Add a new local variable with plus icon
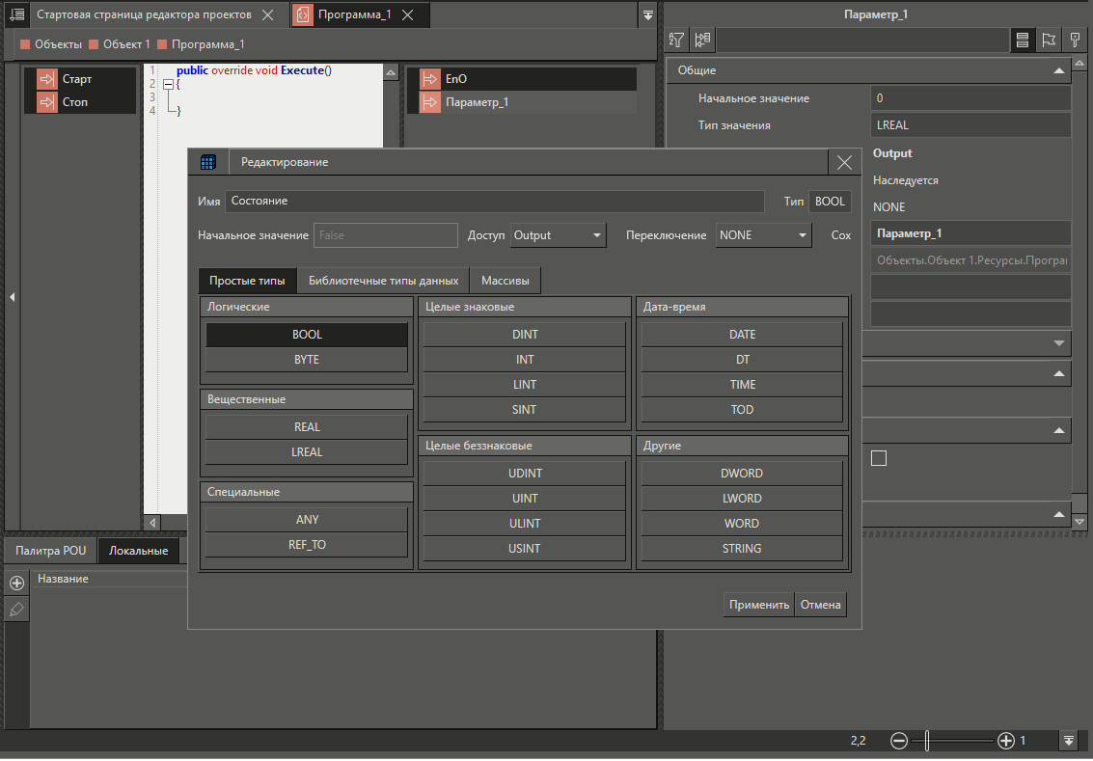1093x761 pixels. [16, 584]
